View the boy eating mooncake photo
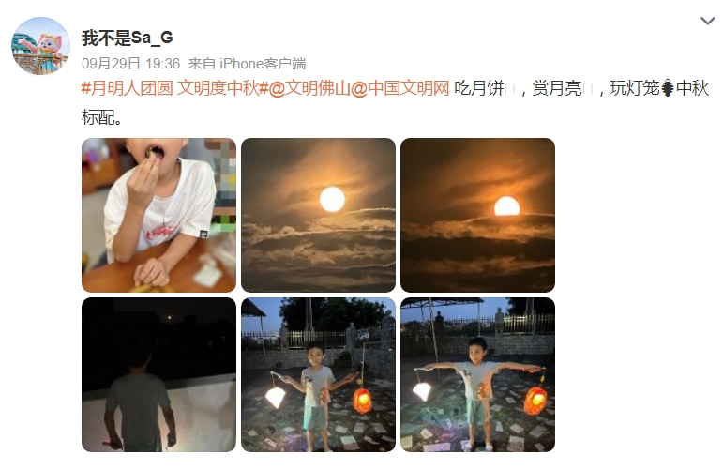 [x=158, y=215]
